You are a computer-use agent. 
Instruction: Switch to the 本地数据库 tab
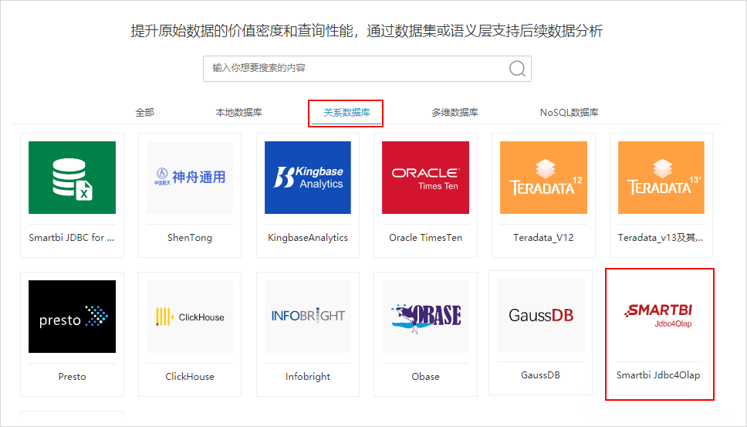238,113
